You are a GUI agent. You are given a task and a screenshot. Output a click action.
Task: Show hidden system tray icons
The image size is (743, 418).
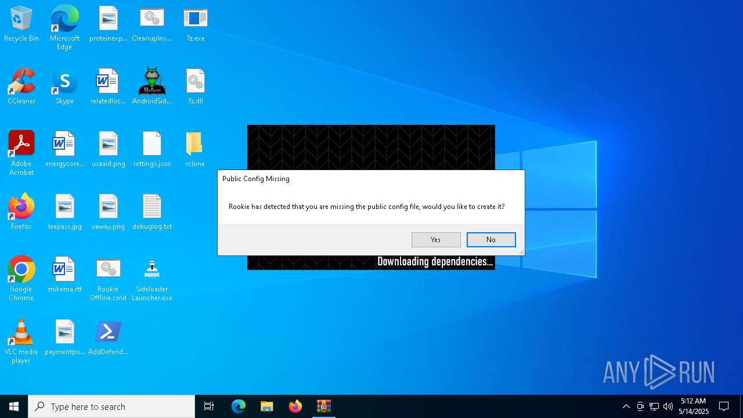point(626,406)
